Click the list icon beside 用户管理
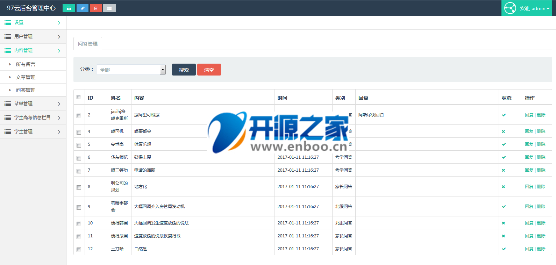The width and height of the screenshot is (556, 265). 8,37
